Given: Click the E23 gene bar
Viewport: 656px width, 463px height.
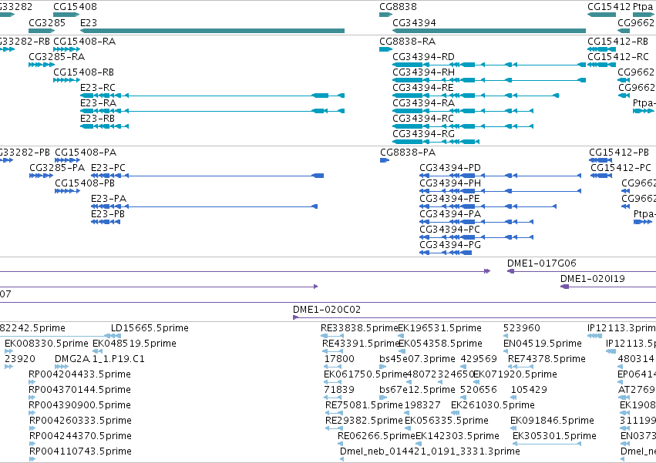Looking at the screenshot, I should [x=212, y=31].
